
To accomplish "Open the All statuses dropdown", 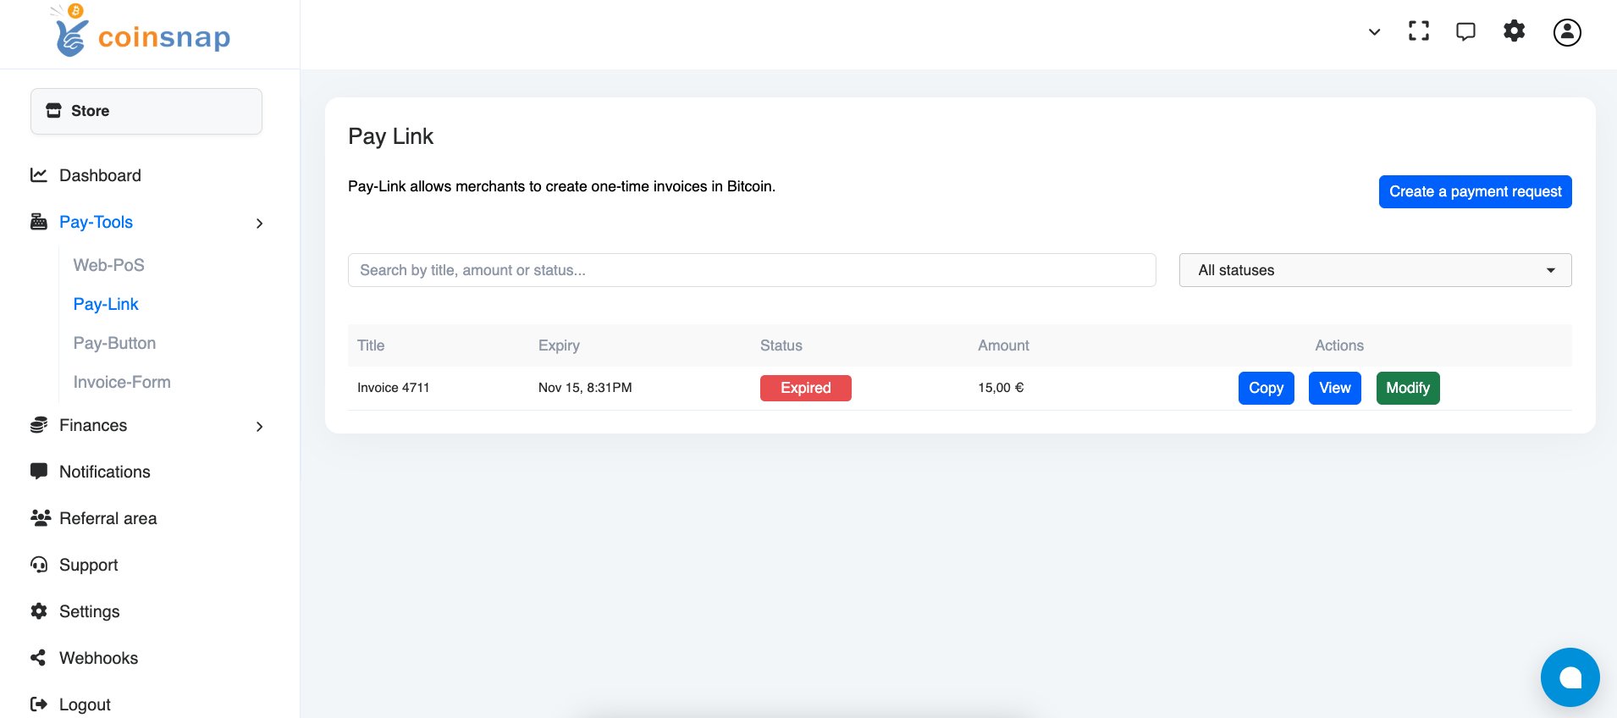I will (x=1375, y=270).
